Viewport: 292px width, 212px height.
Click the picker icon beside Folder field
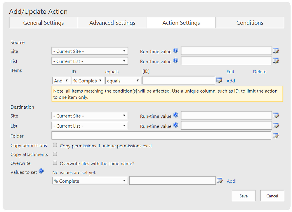tap(275, 135)
